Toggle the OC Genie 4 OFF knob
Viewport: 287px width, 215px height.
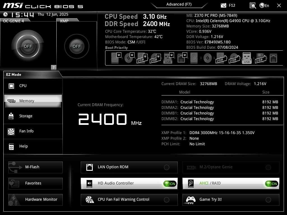(x=28, y=46)
